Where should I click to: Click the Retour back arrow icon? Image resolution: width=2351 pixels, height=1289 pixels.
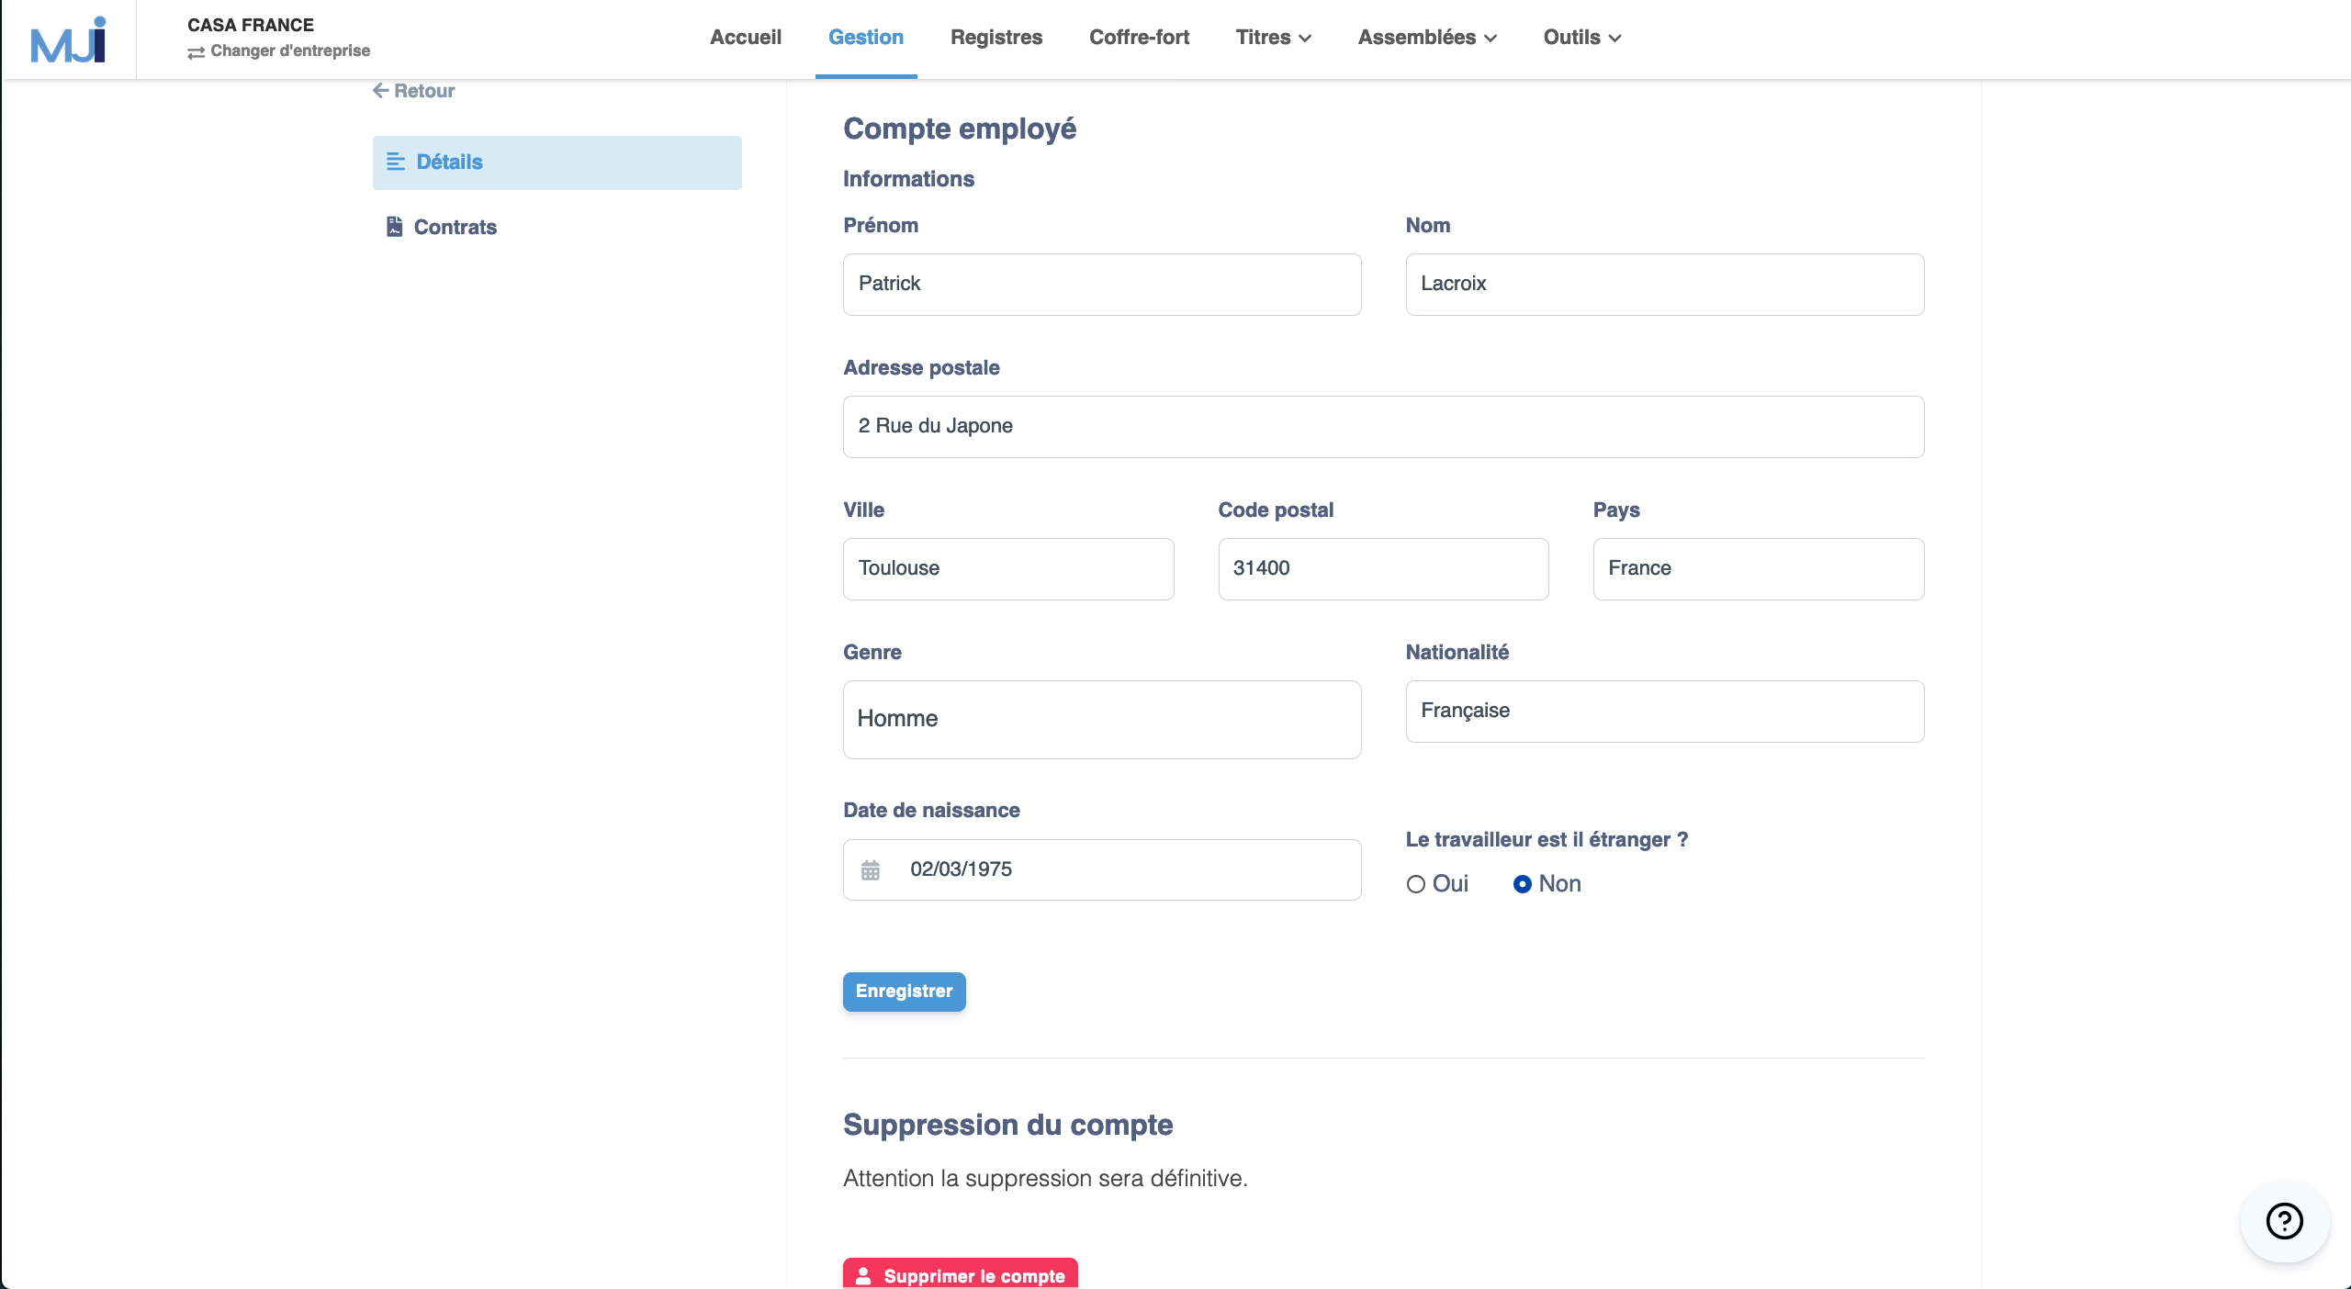pos(381,90)
